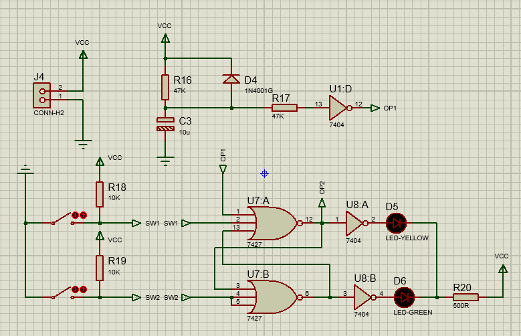
Task: Click the 7404 label under U8:B
Action: click(x=361, y=315)
